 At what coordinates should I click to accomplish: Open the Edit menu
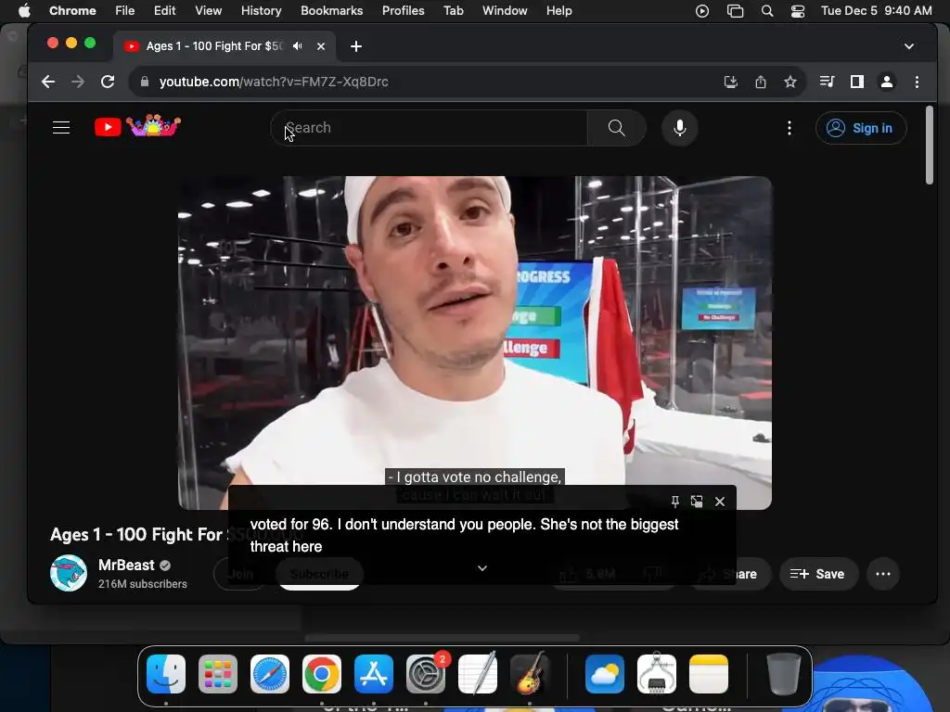pyautogui.click(x=165, y=10)
